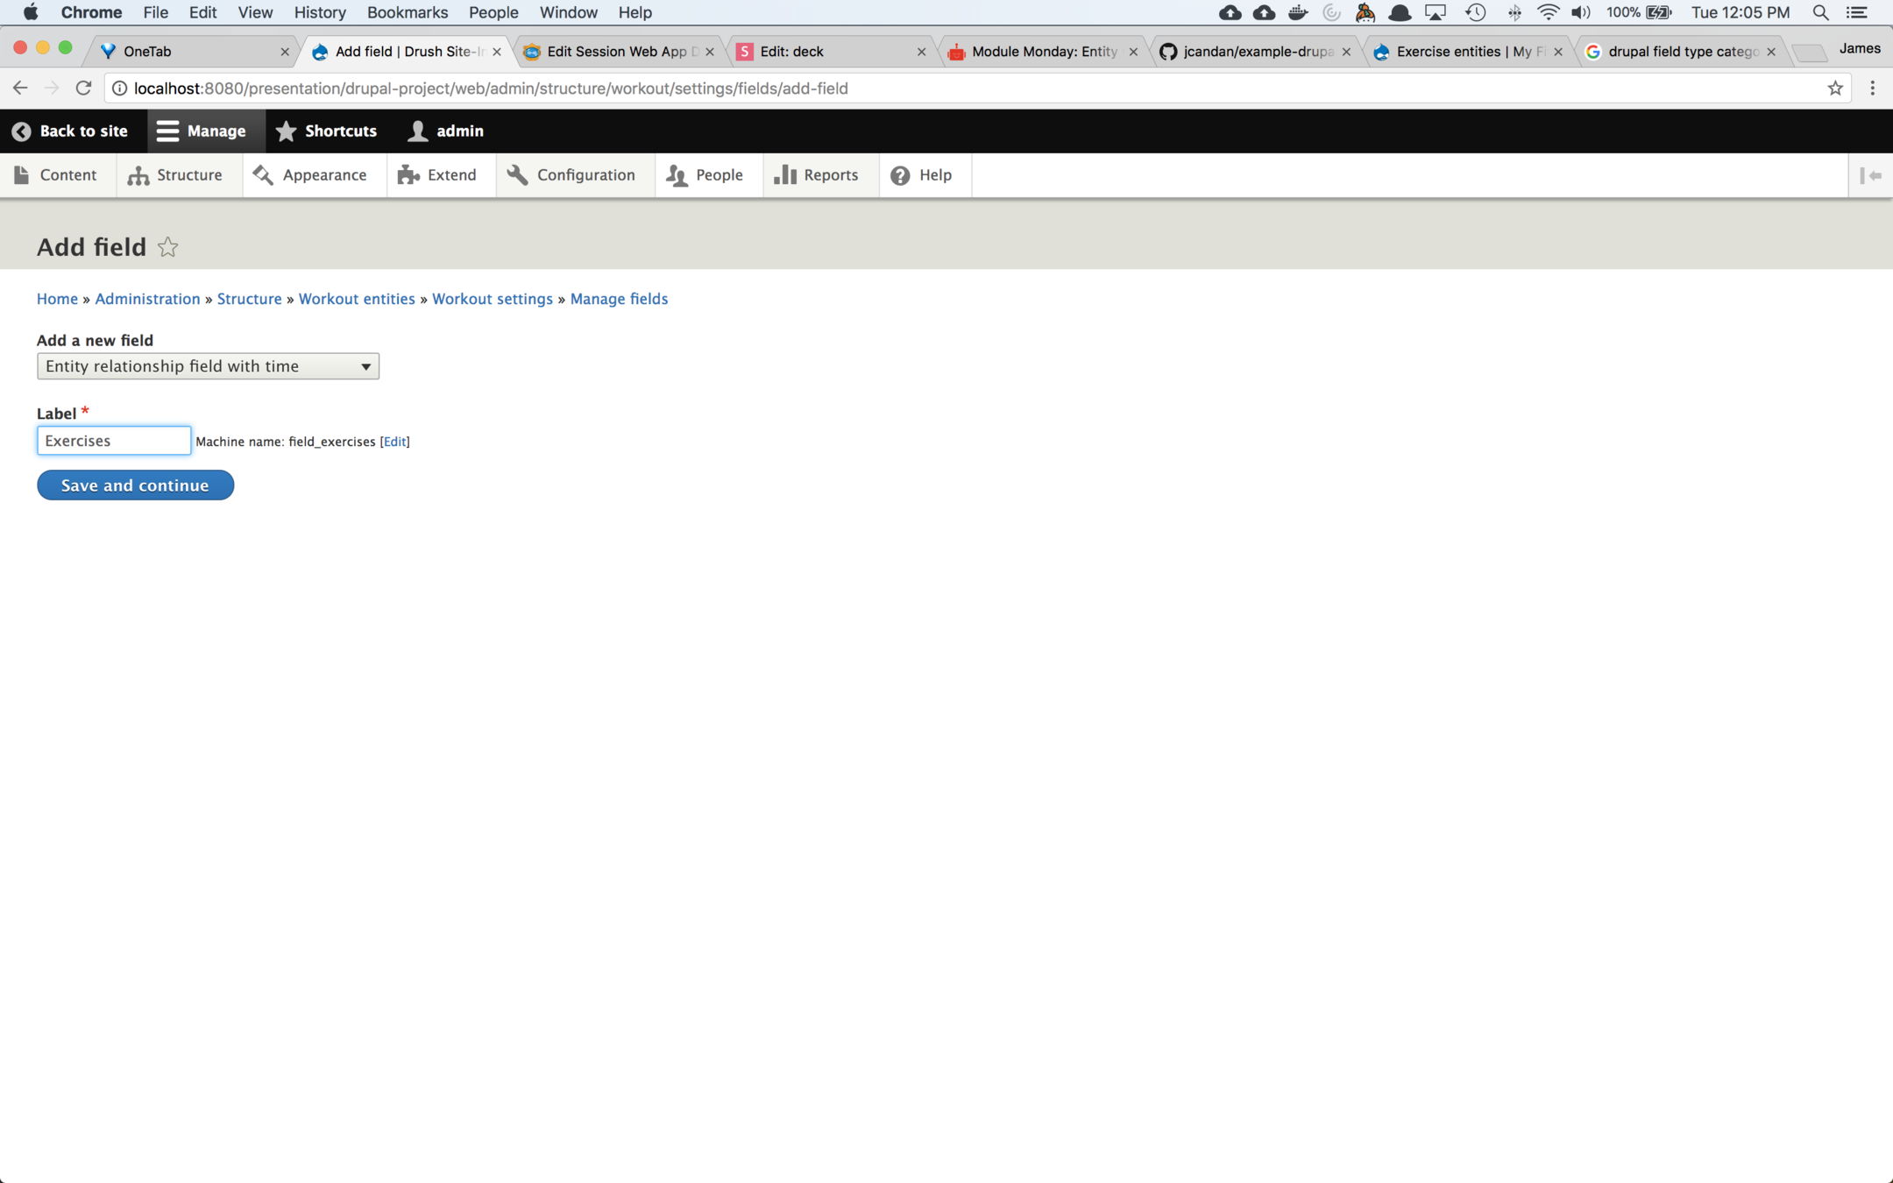This screenshot has height=1183, width=1893.
Task: Click the Back to site arrow icon
Action: (22, 131)
